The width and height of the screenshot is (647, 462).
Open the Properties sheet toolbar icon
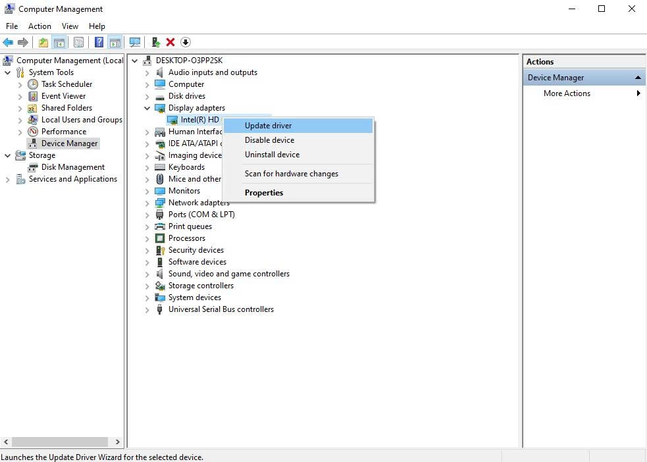[78, 42]
